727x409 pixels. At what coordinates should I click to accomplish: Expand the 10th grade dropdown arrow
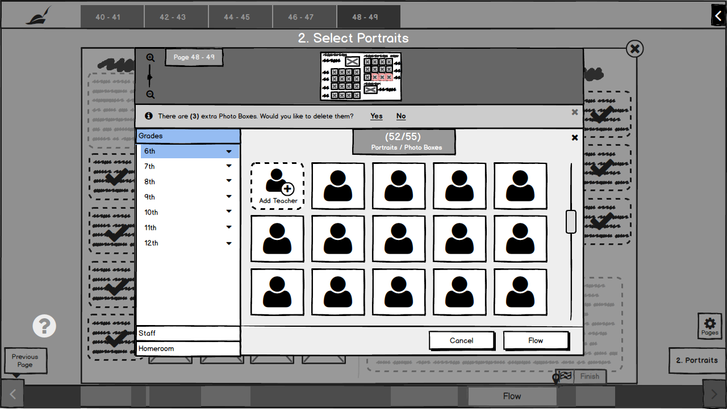point(229,212)
